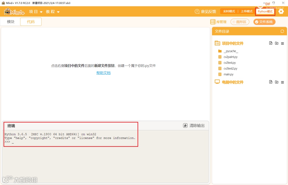Click the cv2paint.py file icon

(220, 57)
